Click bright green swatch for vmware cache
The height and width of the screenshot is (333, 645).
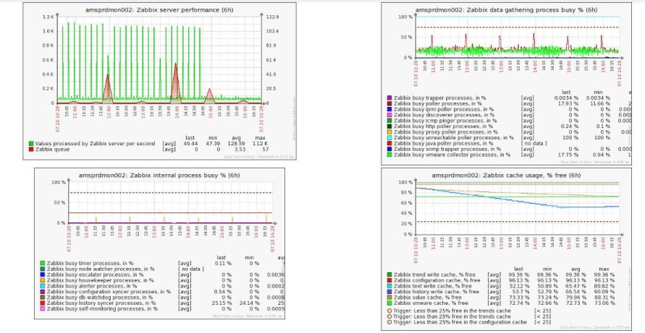[389, 303]
